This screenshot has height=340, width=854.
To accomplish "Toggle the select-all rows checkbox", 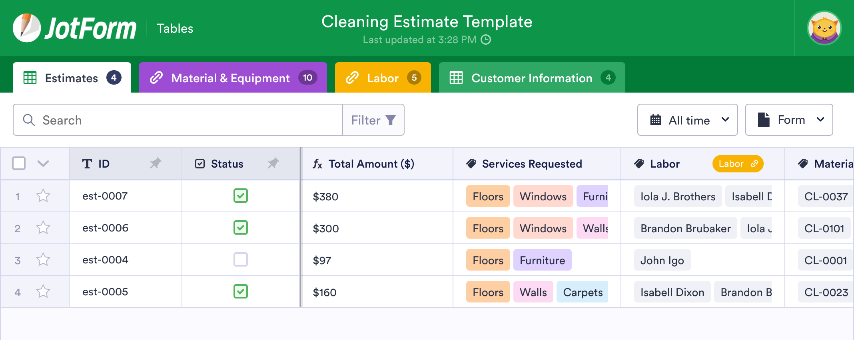I will click(x=19, y=163).
